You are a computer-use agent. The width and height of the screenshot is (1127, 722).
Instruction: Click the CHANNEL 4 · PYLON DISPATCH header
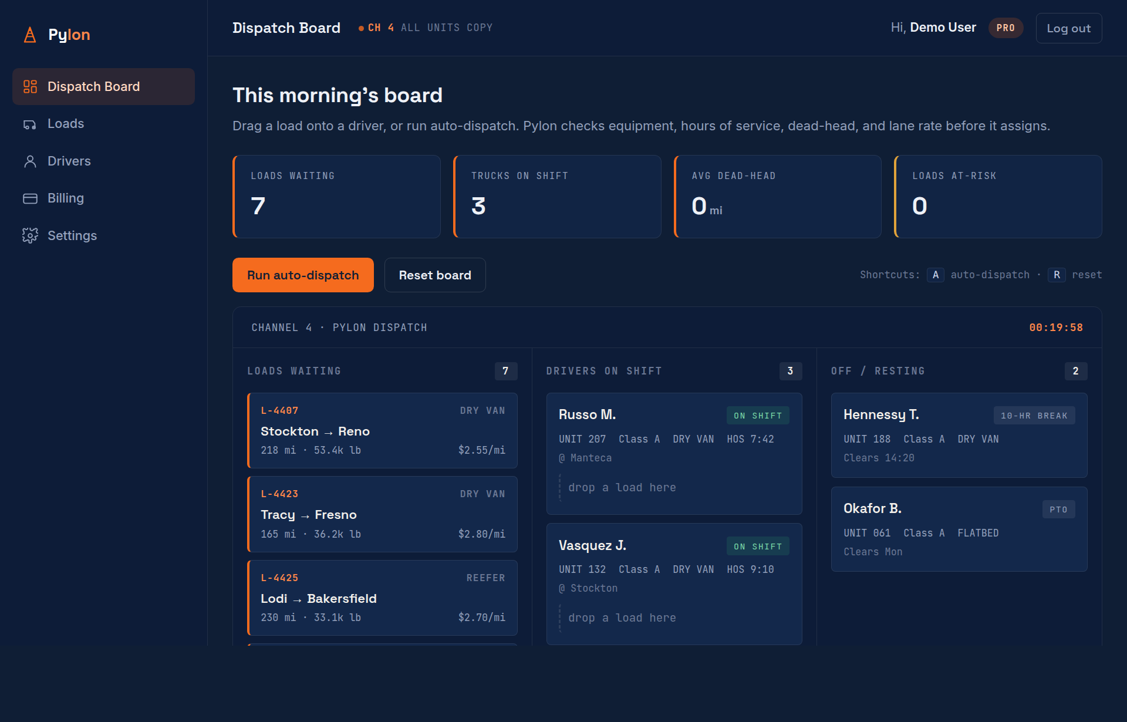tap(339, 328)
